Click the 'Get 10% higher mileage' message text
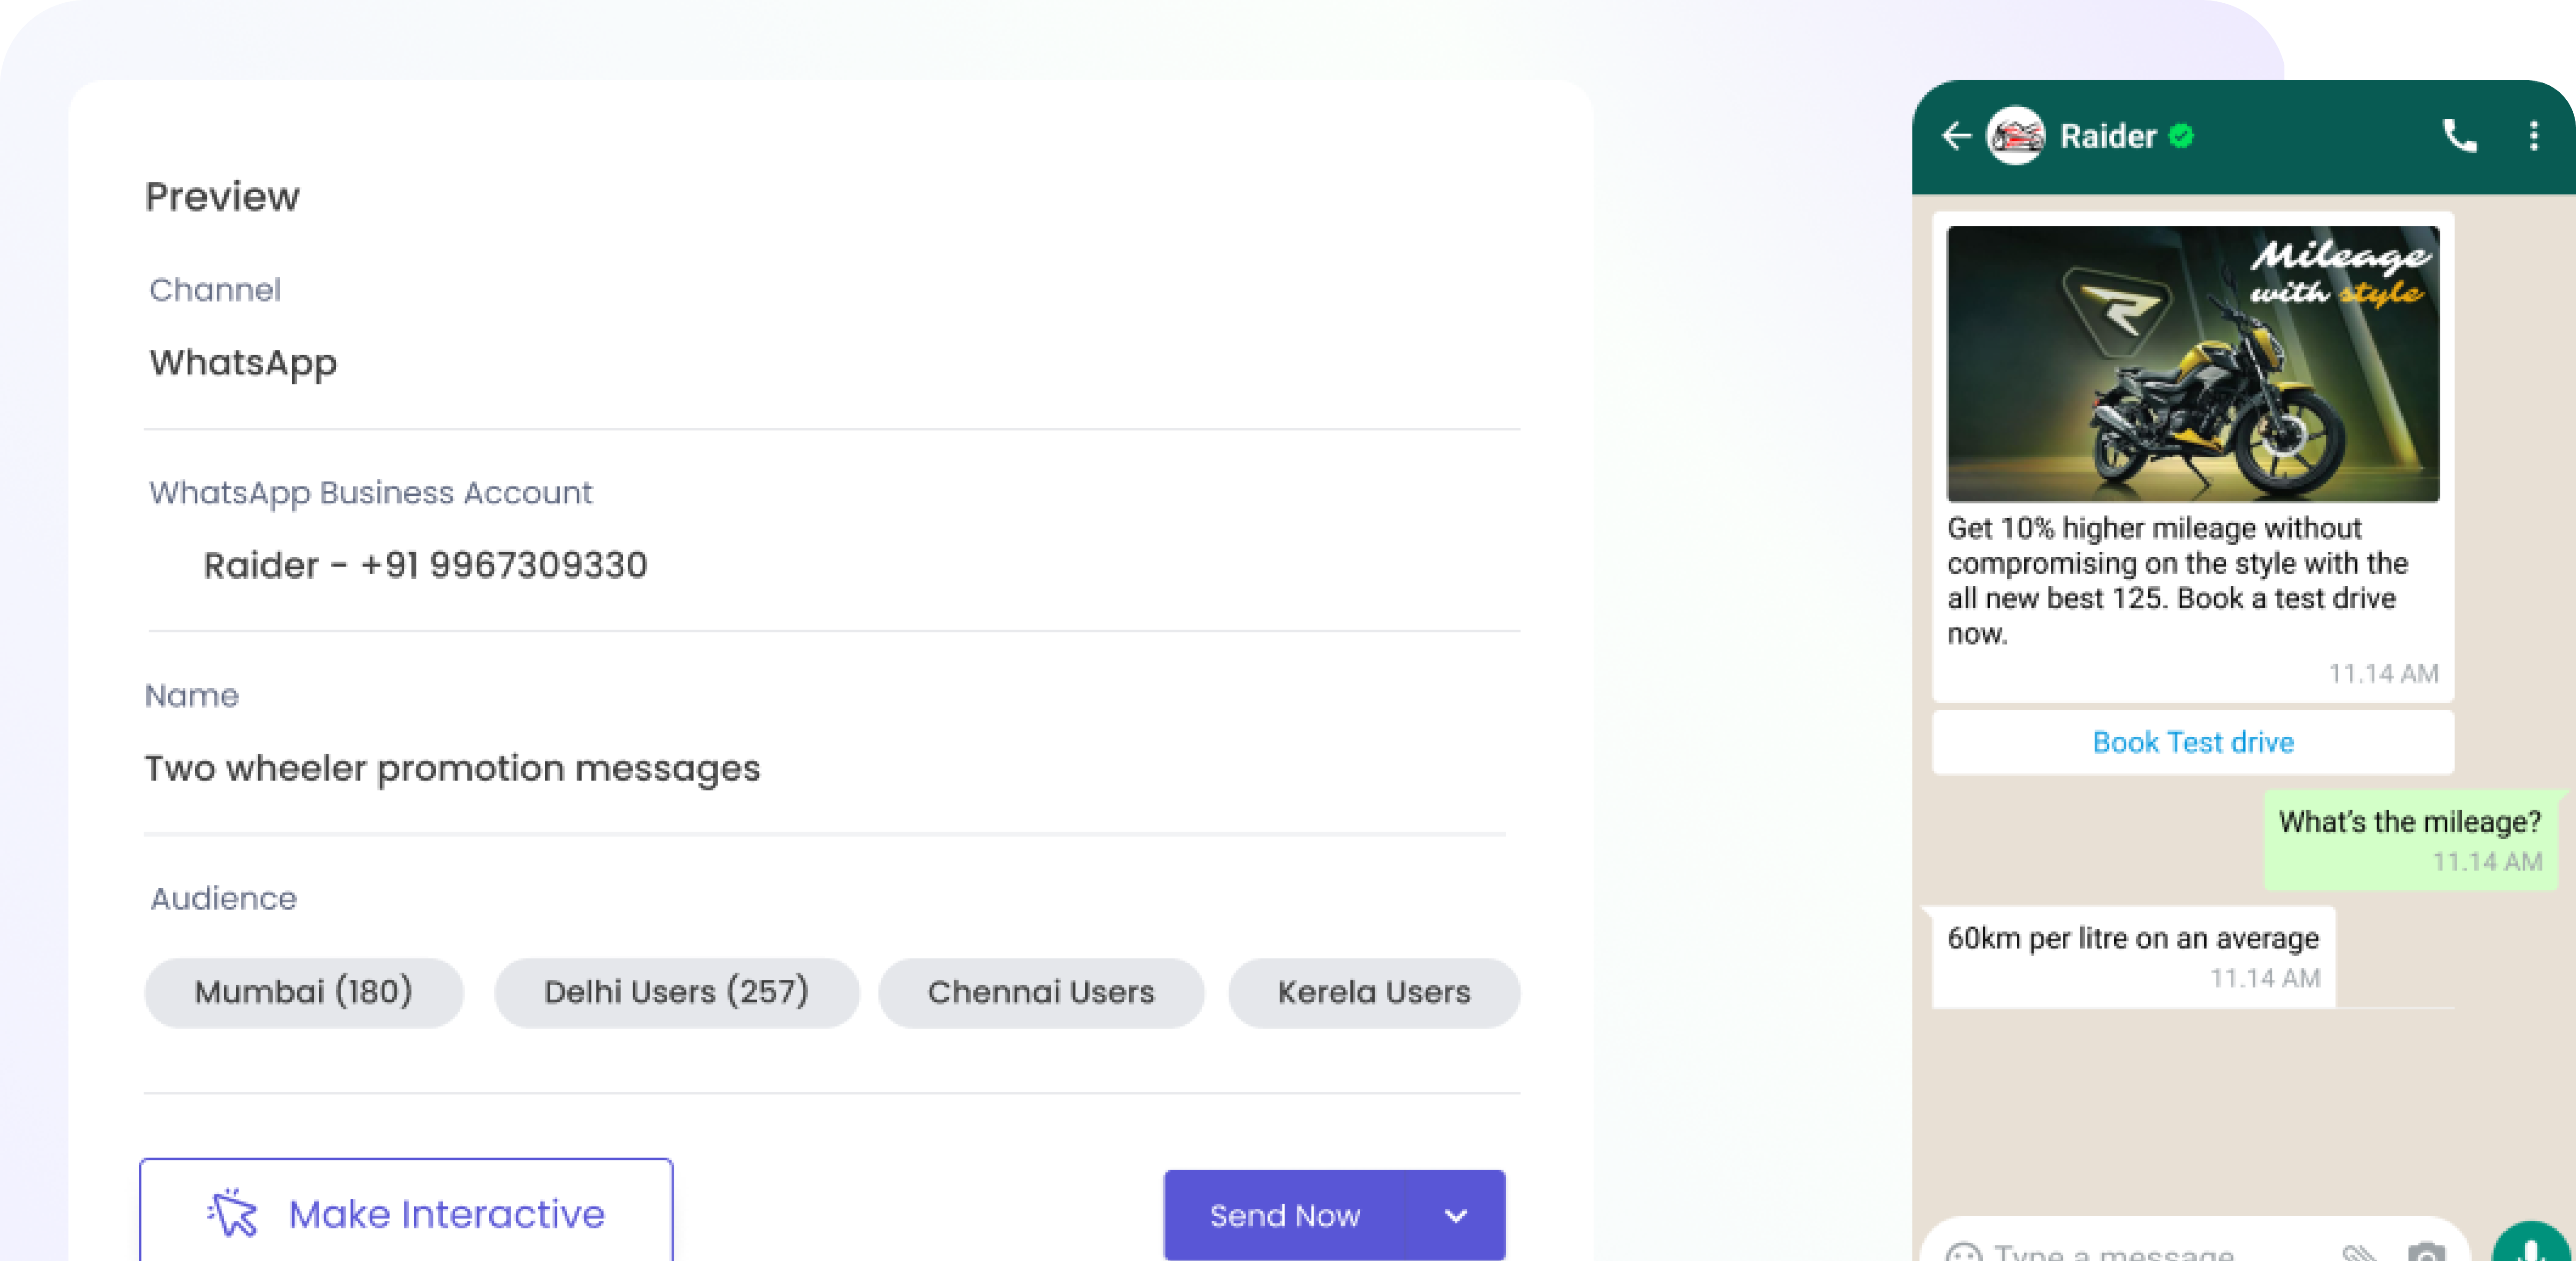 pyautogui.click(x=2177, y=580)
